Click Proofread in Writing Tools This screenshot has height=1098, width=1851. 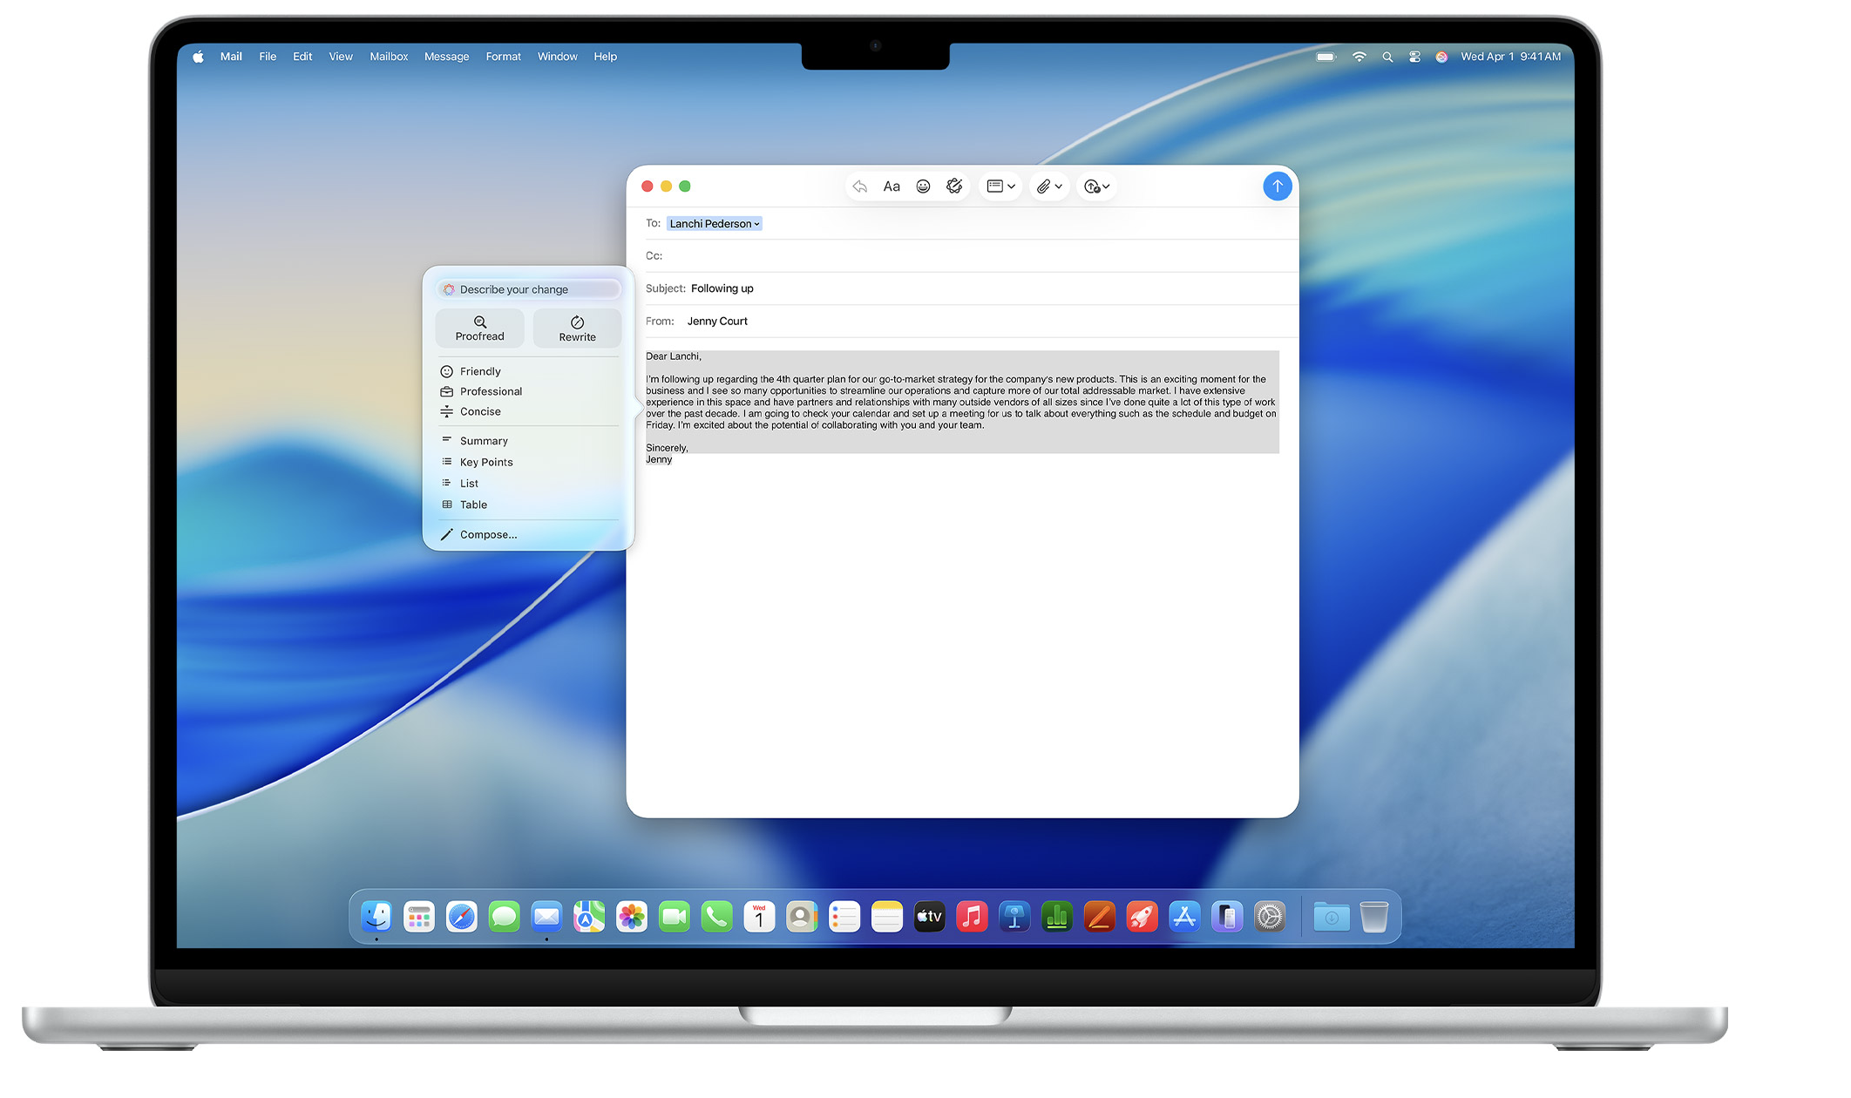tap(479, 329)
